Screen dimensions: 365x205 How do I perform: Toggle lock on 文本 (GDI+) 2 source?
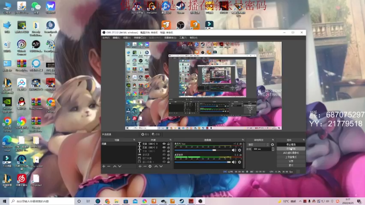tap(168, 147)
